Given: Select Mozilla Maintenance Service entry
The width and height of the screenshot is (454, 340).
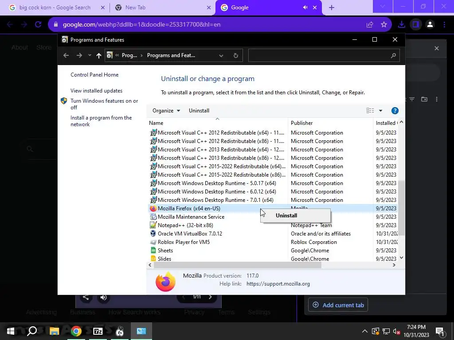Looking at the screenshot, I should tap(191, 217).
